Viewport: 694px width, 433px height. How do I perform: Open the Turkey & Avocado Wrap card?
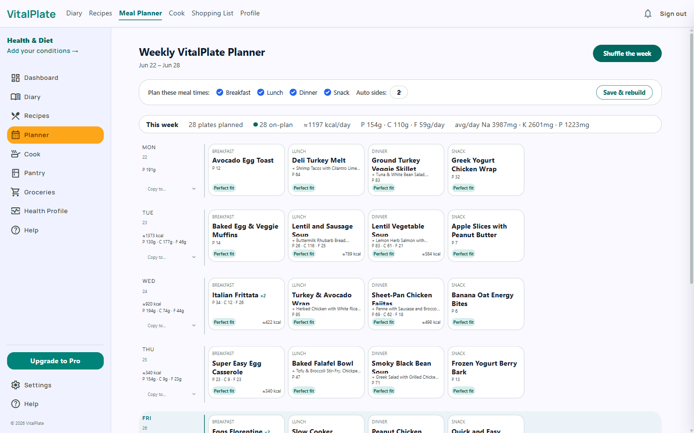(326, 304)
